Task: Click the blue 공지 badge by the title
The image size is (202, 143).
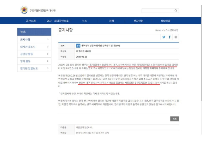Action: click(78, 46)
